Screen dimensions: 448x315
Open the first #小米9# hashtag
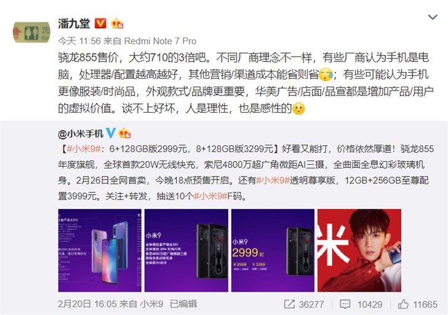coord(84,149)
